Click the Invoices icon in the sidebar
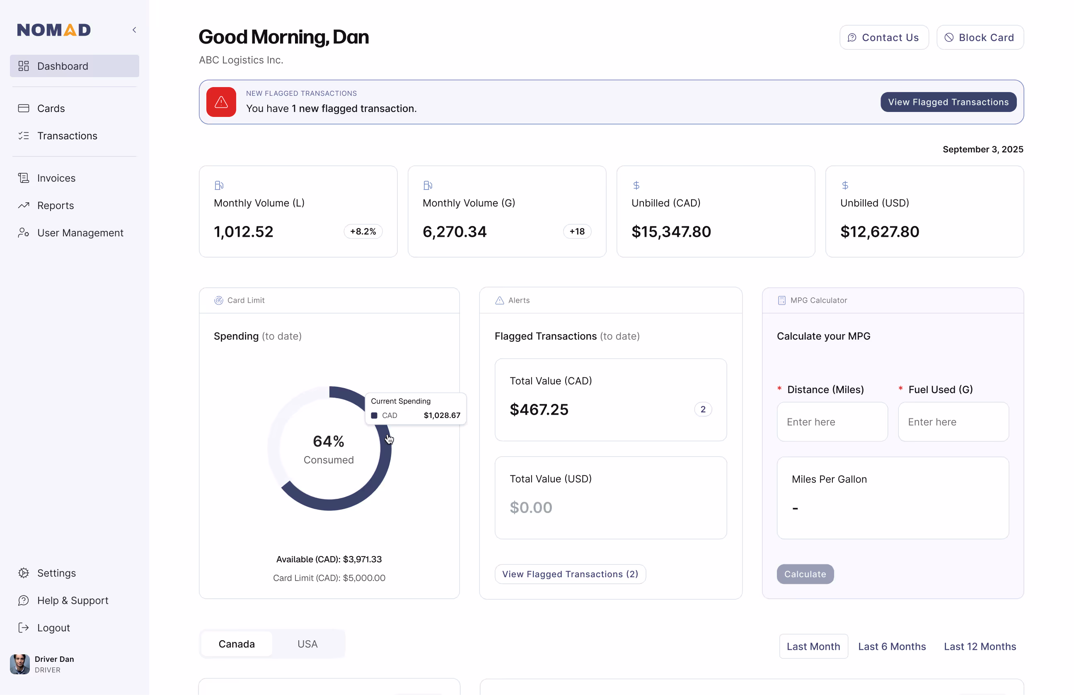1074x695 pixels. (24, 178)
